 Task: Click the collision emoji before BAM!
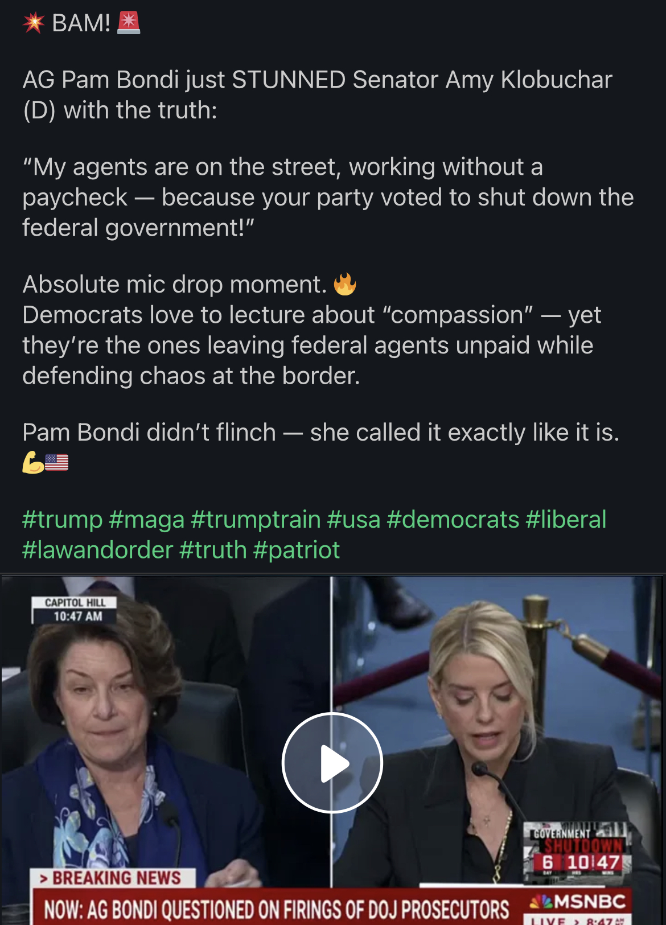(34, 23)
